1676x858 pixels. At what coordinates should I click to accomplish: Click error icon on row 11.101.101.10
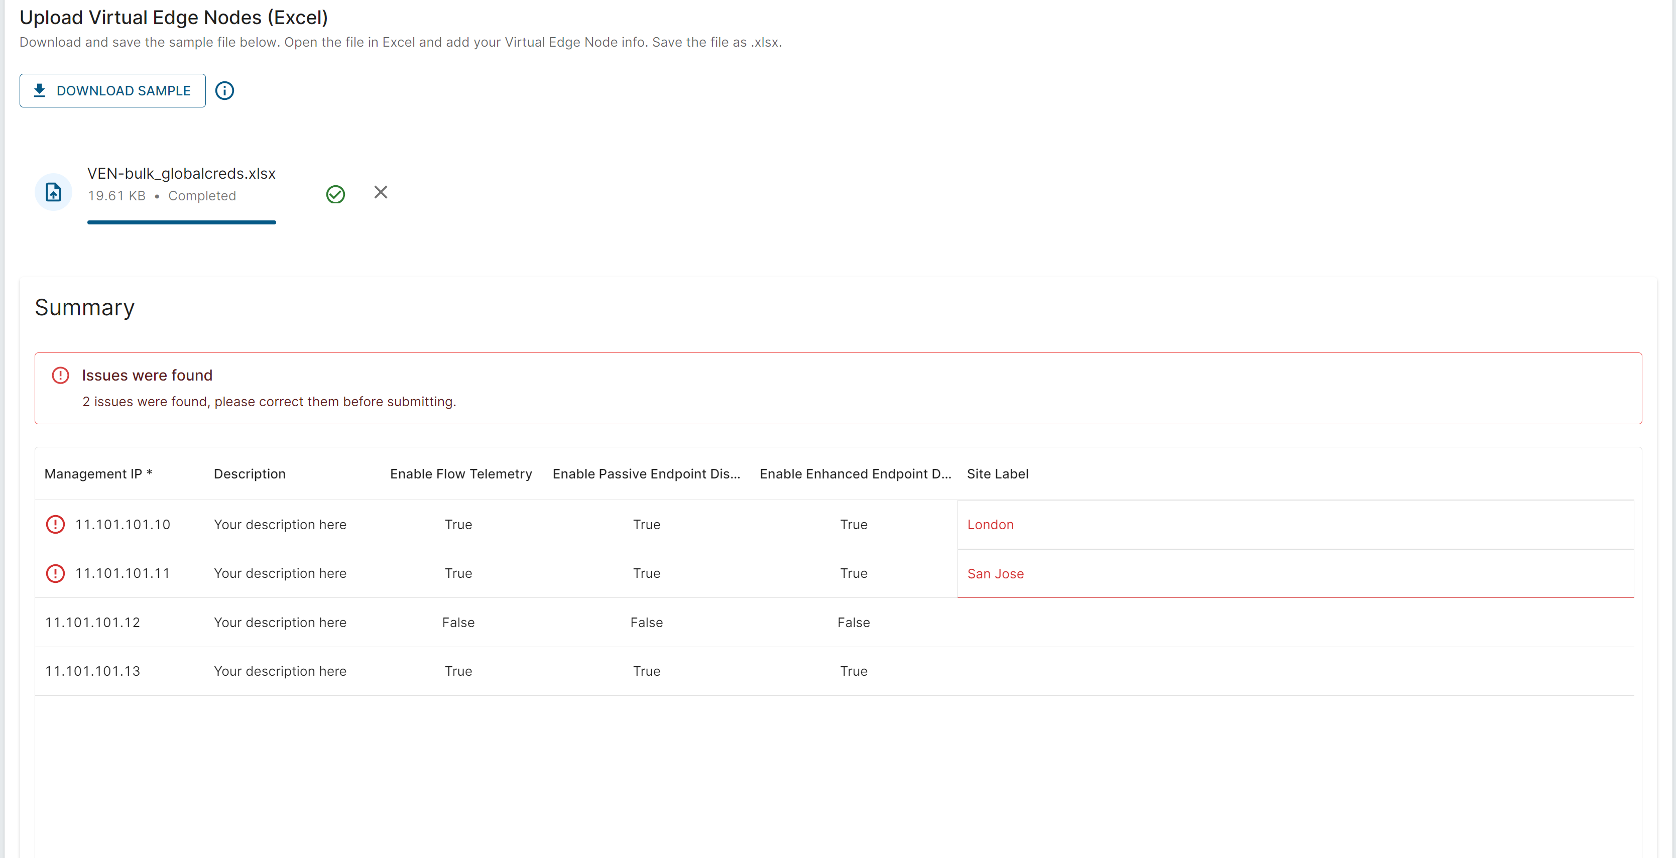55,524
